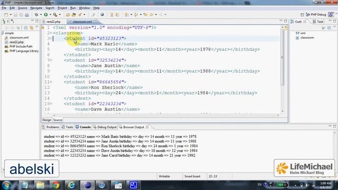
Task: Collapse student fold marker on line 15
Action: [51, 103]
